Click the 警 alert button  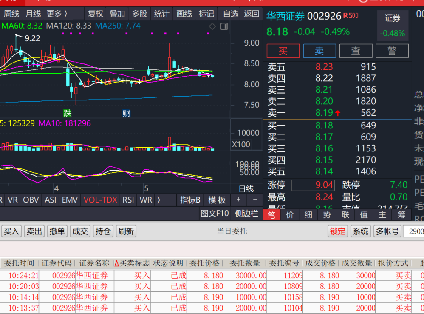(x=392, y=51)
